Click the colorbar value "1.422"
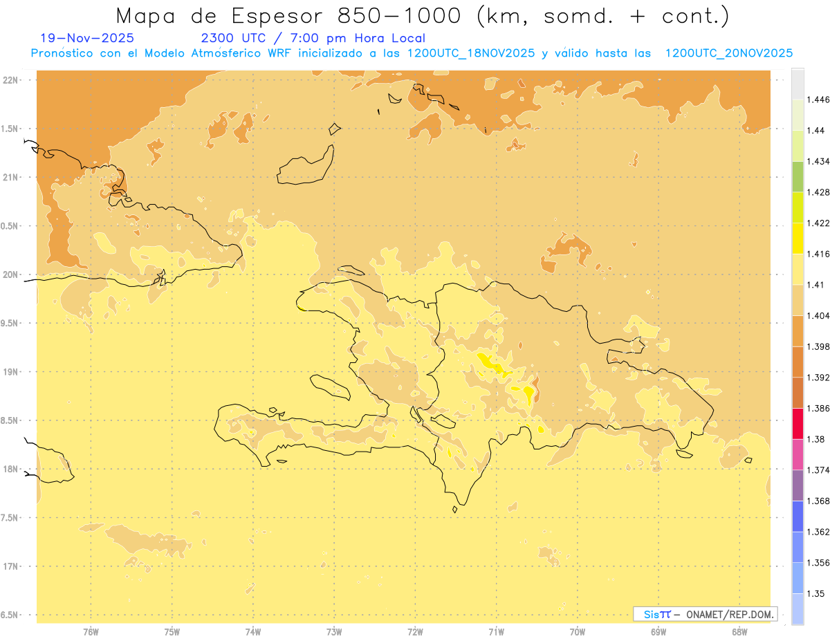 coord(818,223)
